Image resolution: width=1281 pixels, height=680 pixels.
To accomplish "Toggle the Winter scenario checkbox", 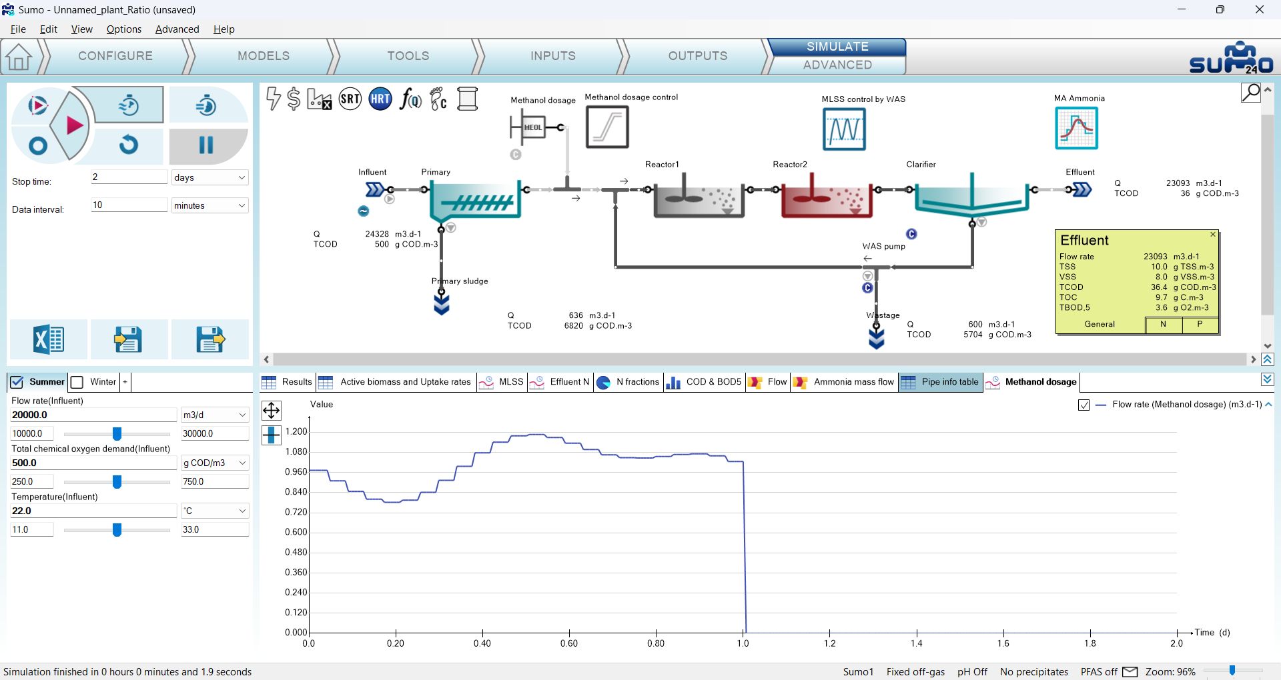I will coord(77,382).
